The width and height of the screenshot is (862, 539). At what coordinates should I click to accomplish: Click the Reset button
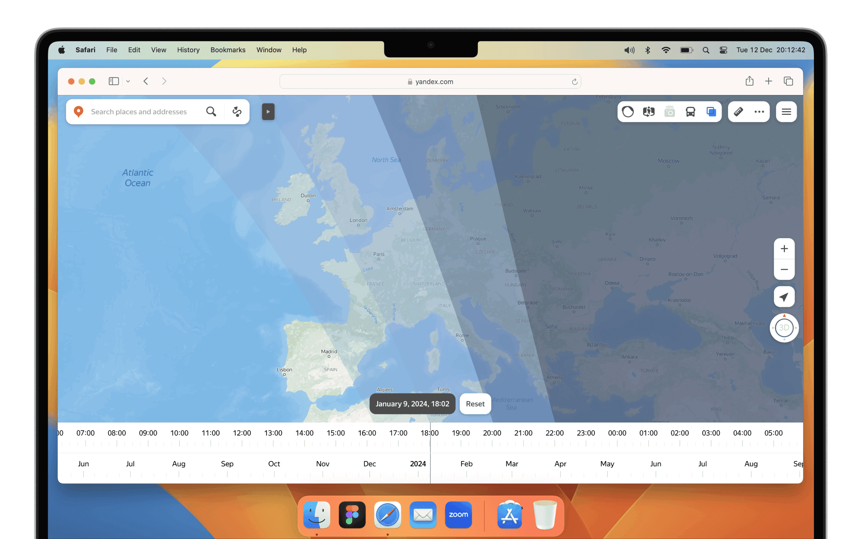click(x=475, y=404)
